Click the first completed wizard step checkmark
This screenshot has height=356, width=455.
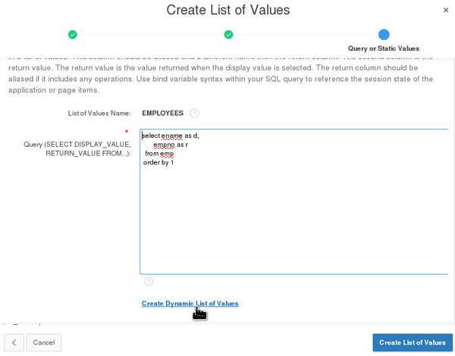(x=73, y=35)
